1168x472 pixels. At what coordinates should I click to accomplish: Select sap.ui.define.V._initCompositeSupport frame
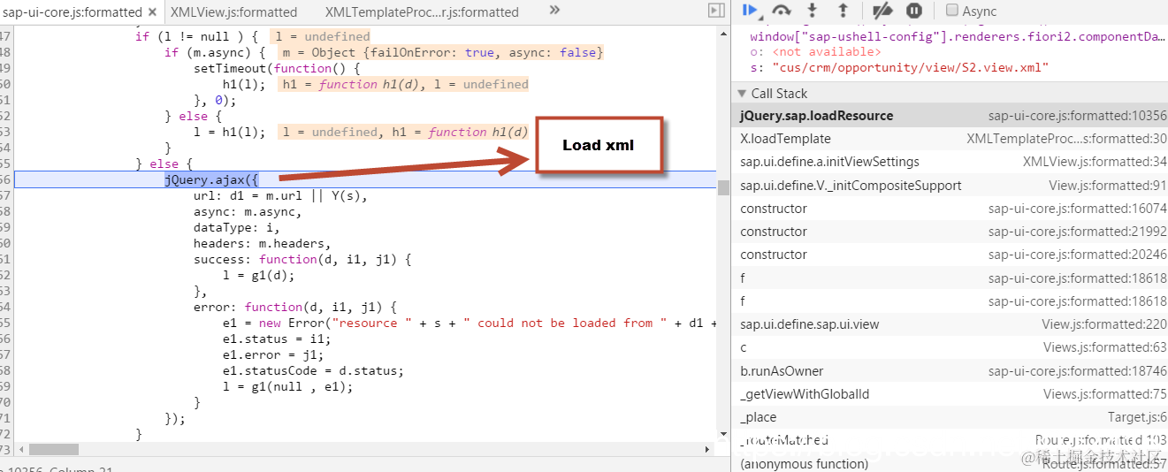pos(950,186)
